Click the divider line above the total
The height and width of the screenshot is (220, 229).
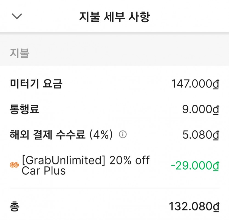(x=114, y=188)
